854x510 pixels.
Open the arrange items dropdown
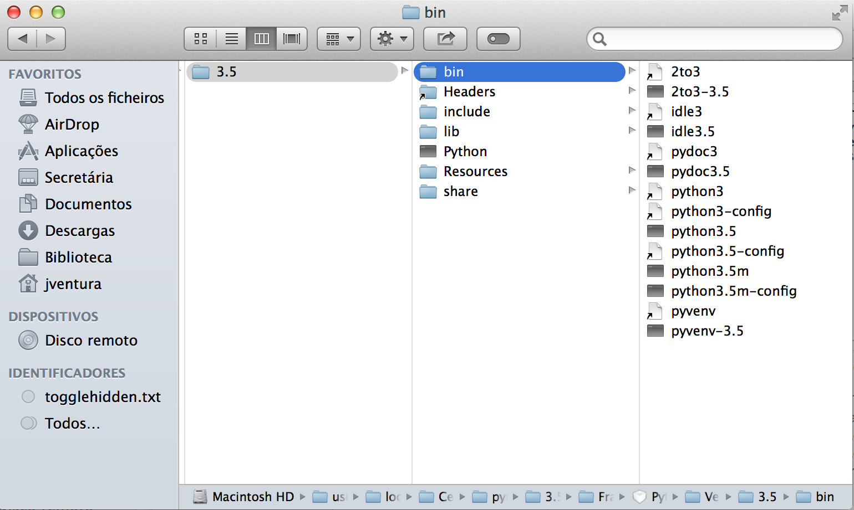pos(339,39)
